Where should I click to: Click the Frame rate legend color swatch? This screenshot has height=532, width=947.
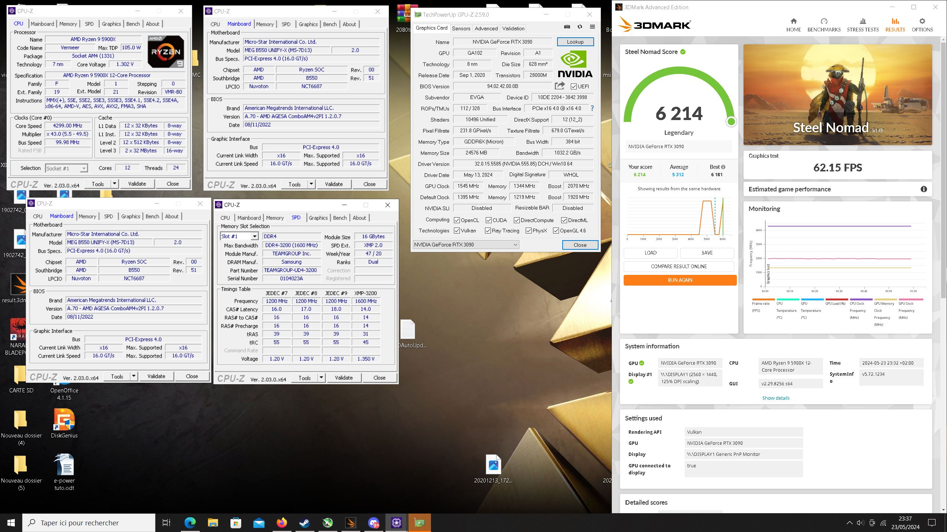tap(763, 299)
